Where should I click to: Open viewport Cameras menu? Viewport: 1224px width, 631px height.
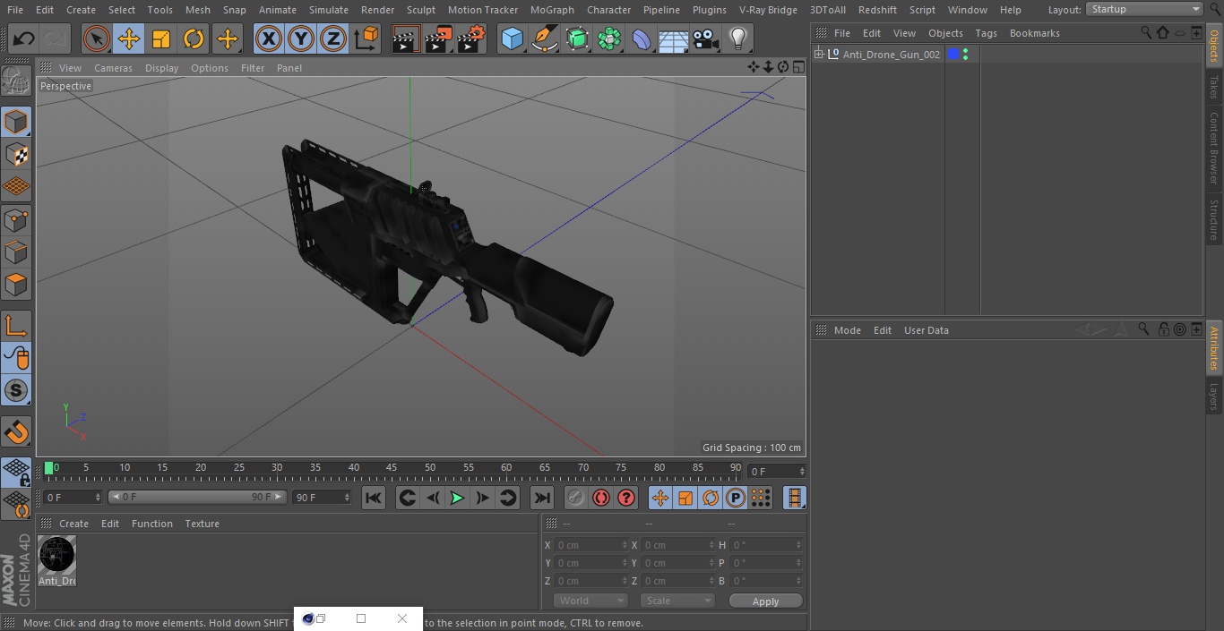pos(113,68)
